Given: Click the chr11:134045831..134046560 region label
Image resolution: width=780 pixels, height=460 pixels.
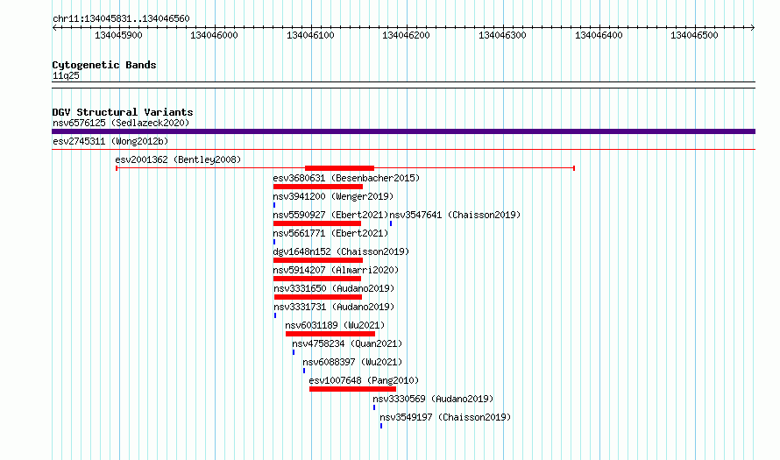Looking at the screenshot, I should (x=121, y=18).
